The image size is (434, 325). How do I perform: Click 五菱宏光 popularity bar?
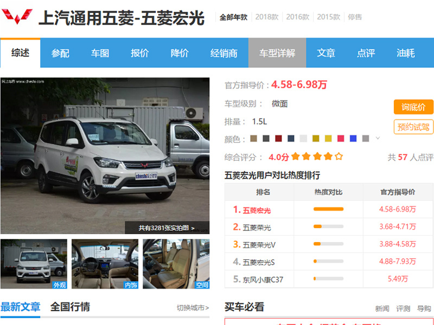[328, 209]
